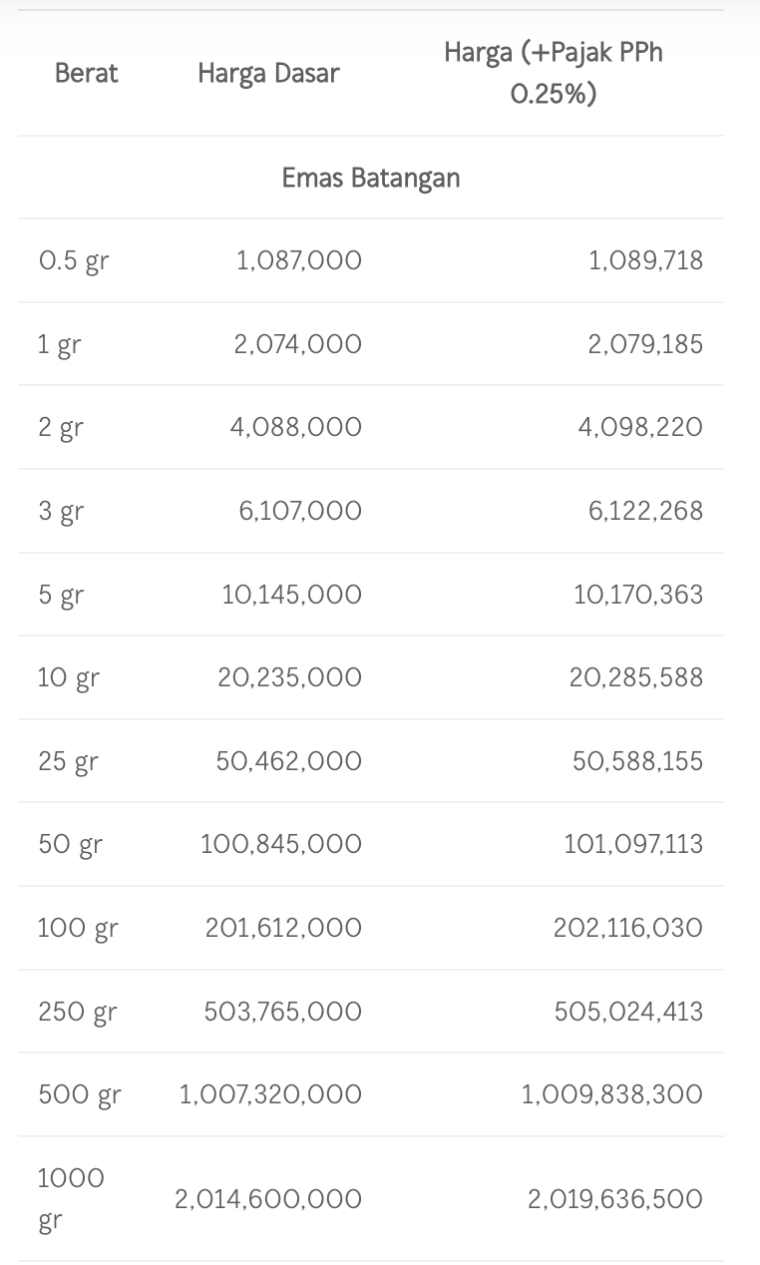Select the Harga (+Pajak PPh 0.25%) header
Viewport: 760px width, 1265px height.
point(553,73)
